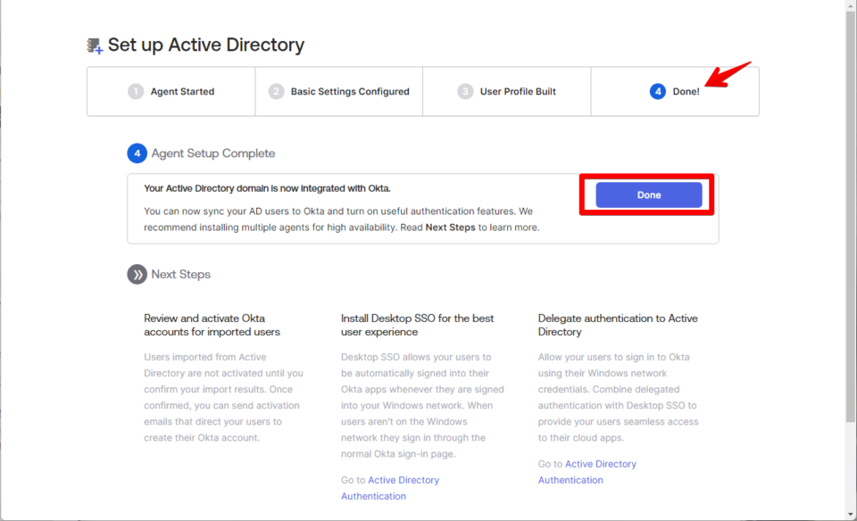Select the Done! step indicated by the red arrow
Screen dimensions: 857x521
coord(674,91)
